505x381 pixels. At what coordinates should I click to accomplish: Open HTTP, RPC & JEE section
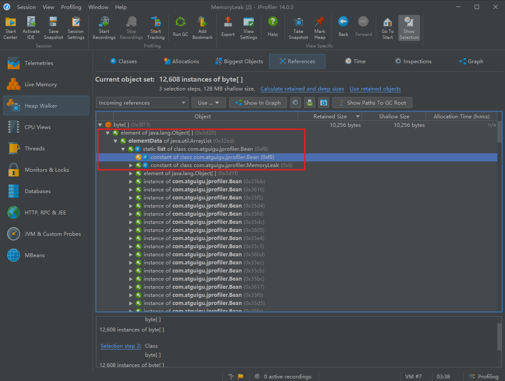(46, 213)
